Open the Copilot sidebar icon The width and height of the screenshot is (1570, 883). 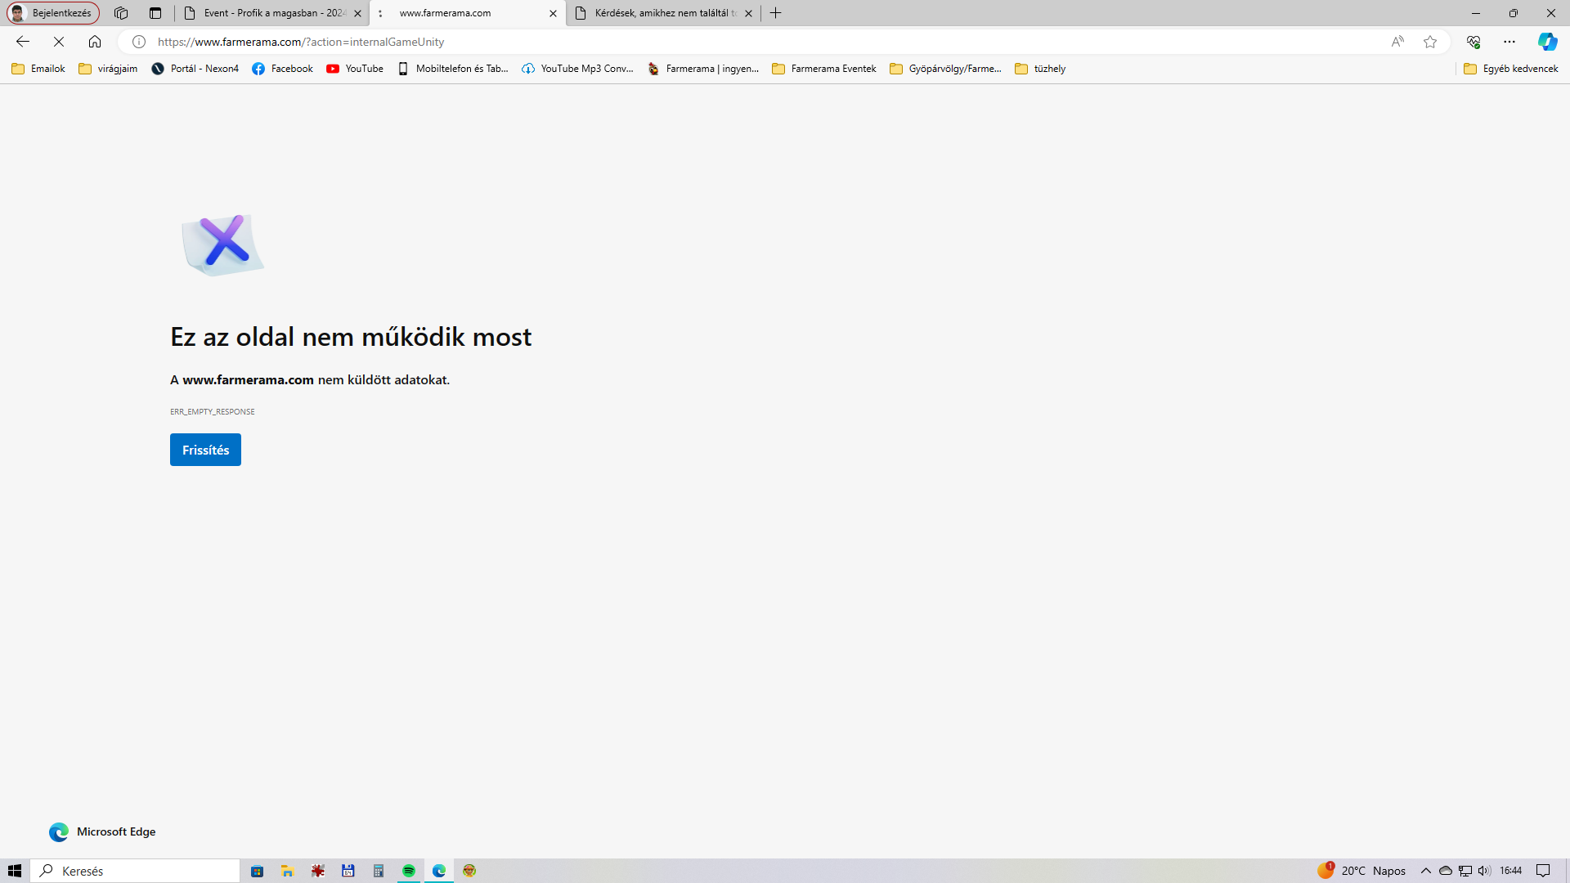point(1547,42)
